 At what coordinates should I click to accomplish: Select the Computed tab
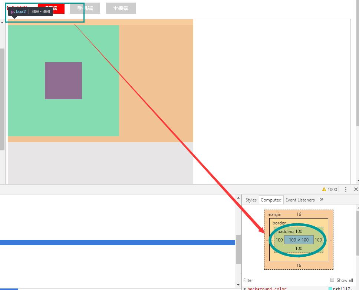click(x=271, y=200)
